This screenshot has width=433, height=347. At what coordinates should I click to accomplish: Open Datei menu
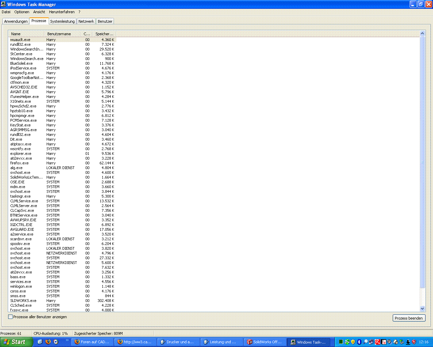[6, 12]
